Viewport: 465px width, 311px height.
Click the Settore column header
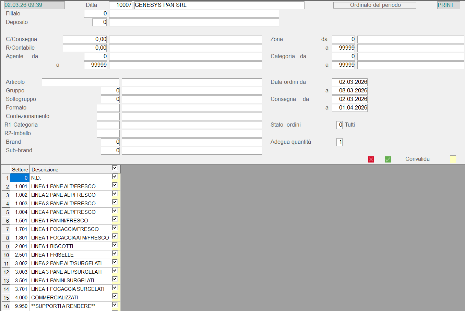[x=20, y=170]
